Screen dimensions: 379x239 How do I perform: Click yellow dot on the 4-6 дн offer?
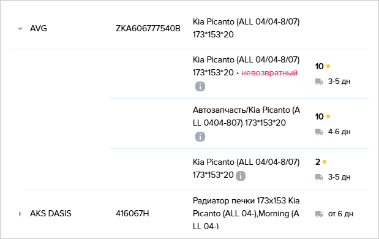click(x=328, y=116)
